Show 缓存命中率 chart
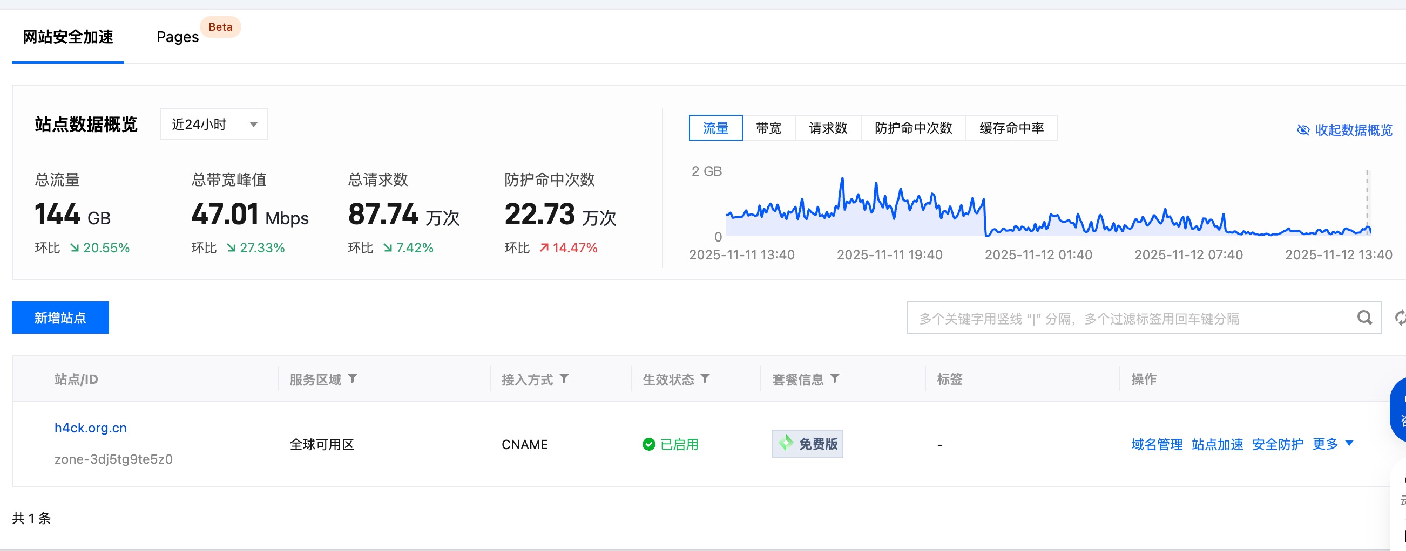1406x551 pixels. [1011, 128]
